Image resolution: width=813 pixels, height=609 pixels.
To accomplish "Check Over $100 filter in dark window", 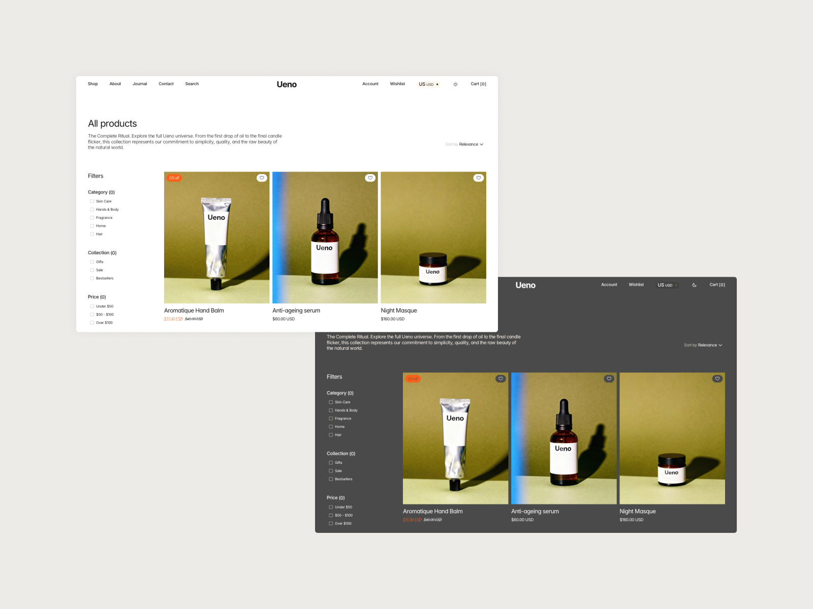I will tap(331, 523).
